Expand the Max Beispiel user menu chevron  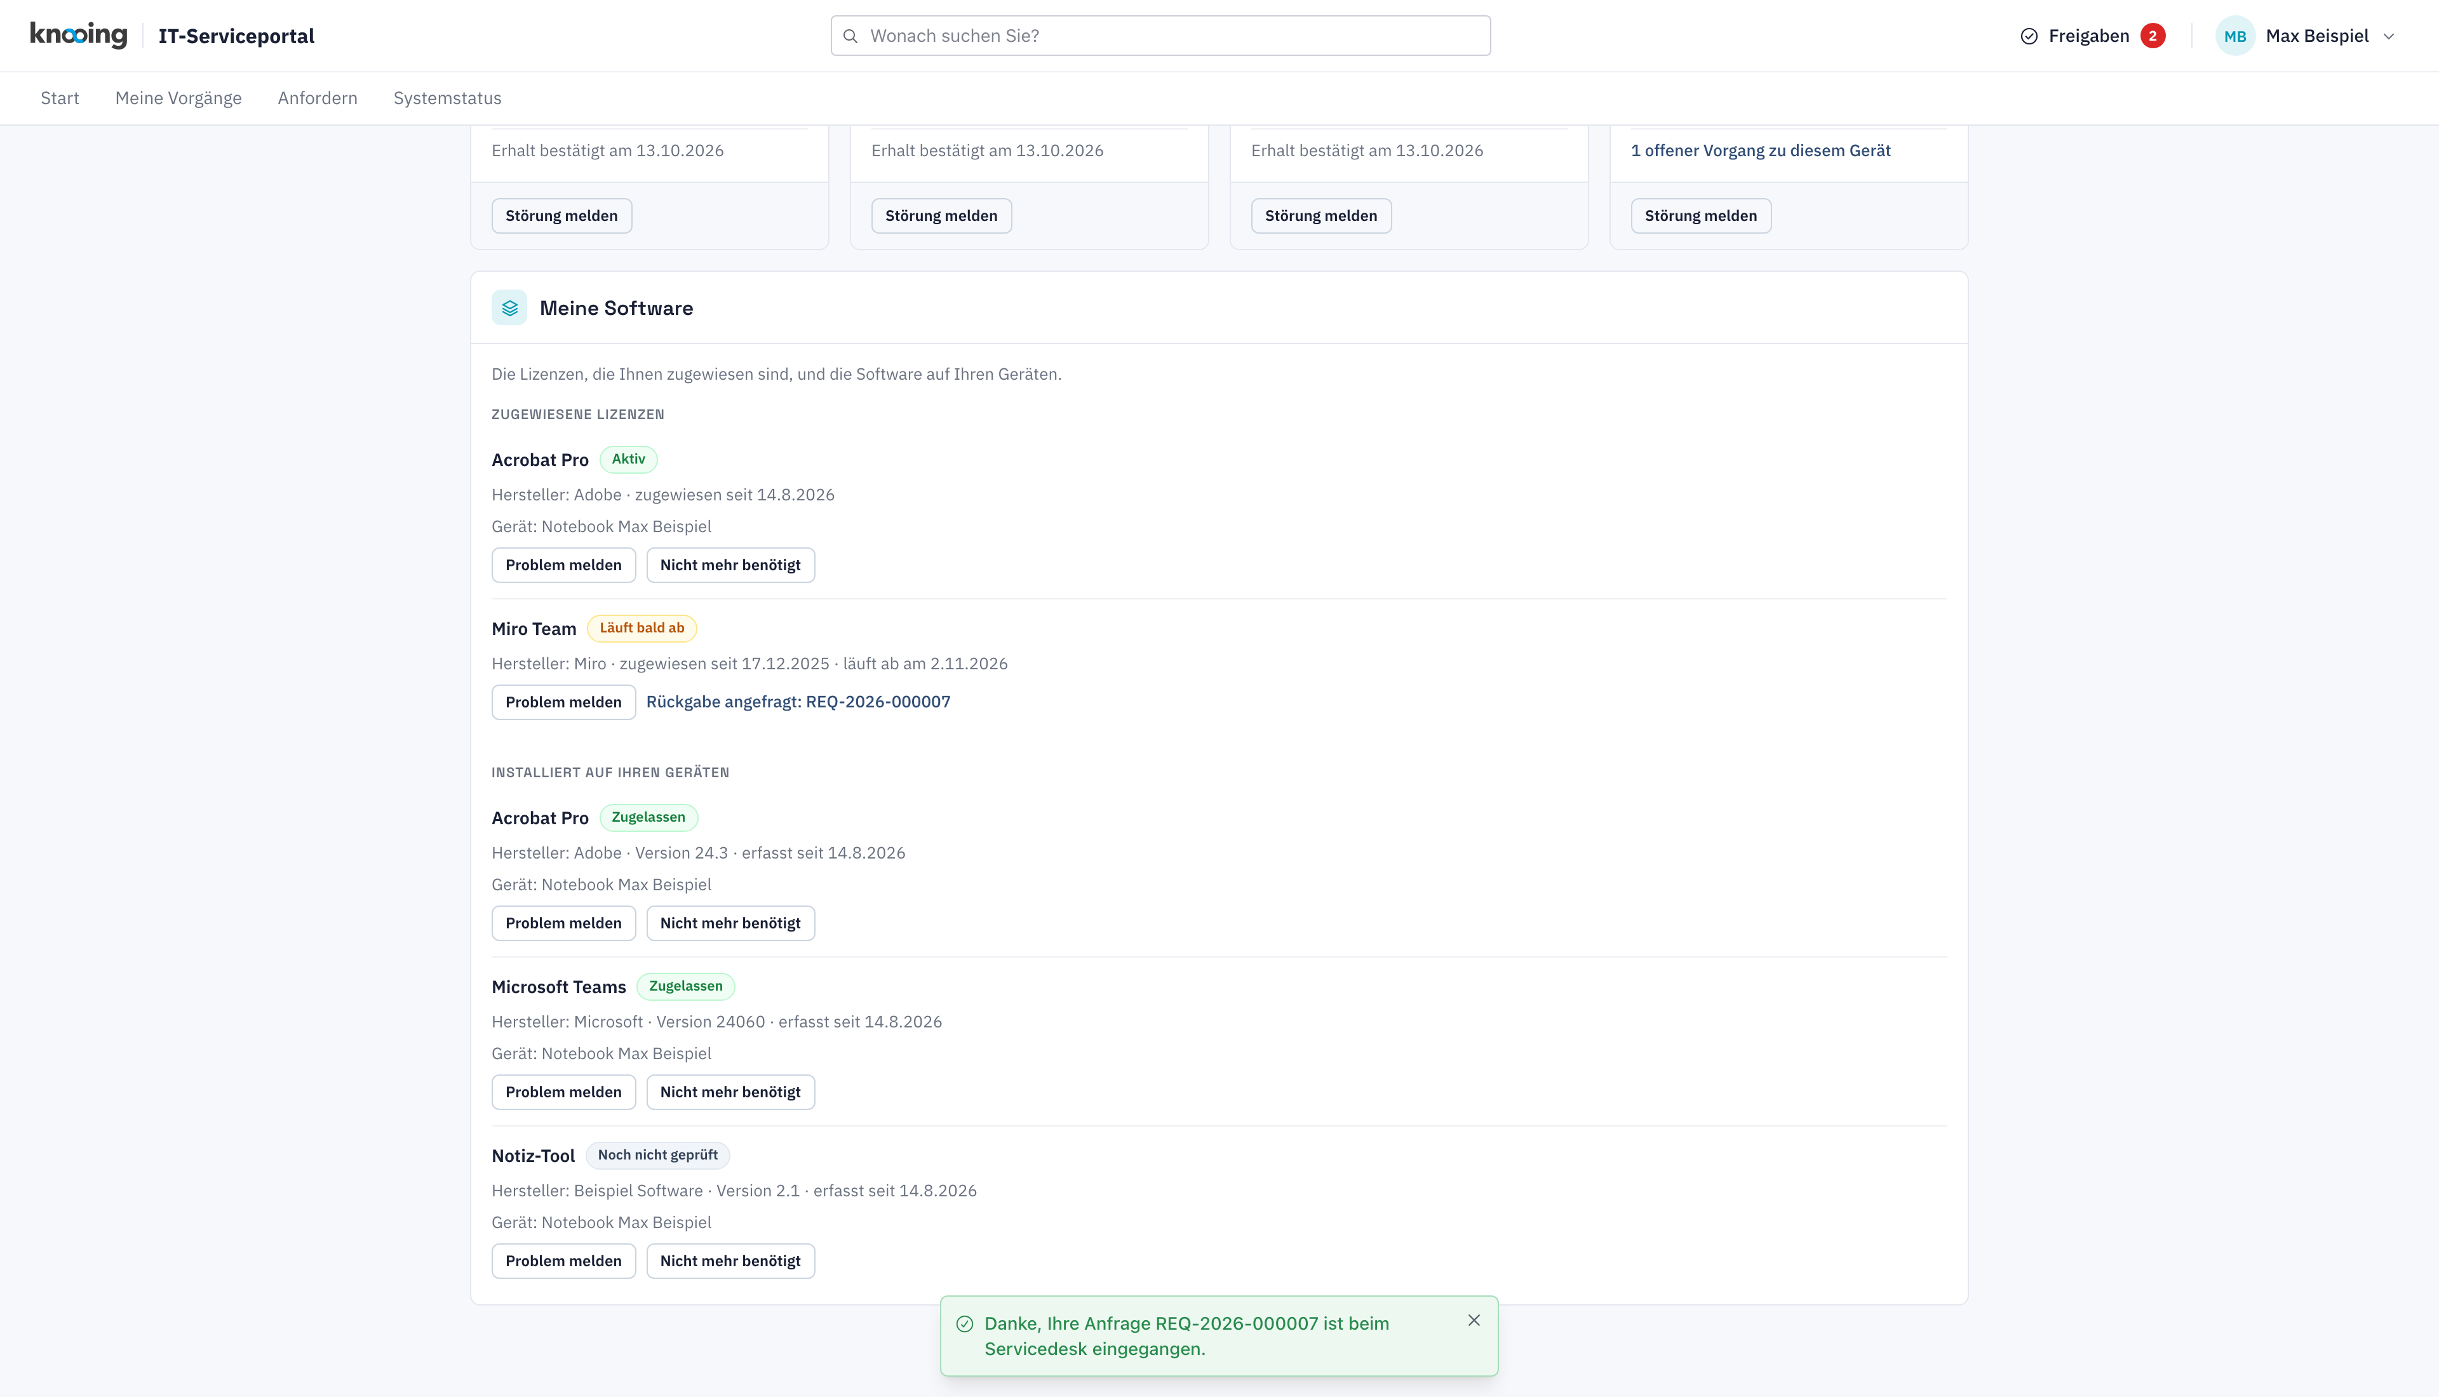[x=2389, y=36]
